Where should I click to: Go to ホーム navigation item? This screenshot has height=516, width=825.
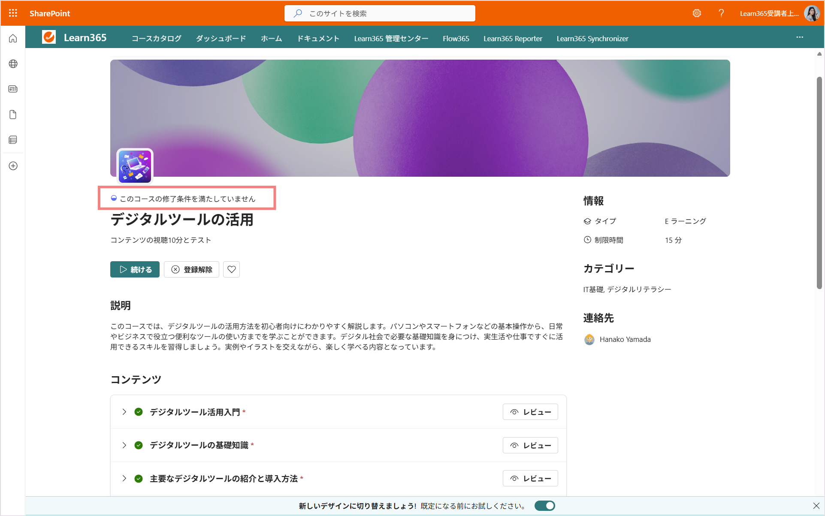click(272, 39)
